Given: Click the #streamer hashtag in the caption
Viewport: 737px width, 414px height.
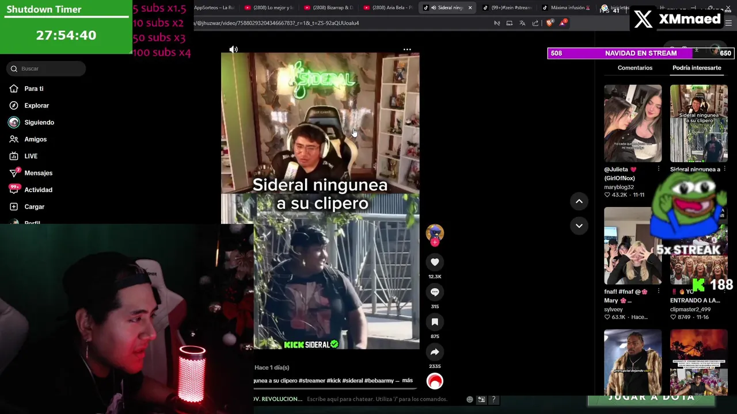Looking at the screenshot, I should click(x=312, y=381).
